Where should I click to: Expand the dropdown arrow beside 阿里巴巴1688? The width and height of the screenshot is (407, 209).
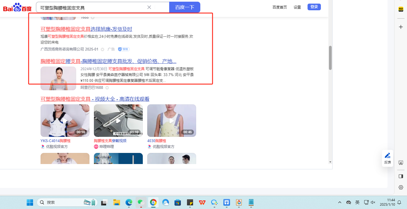tap(107, 88)
